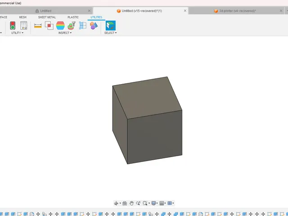Viewport: 288px width, 216px height.
Task: Click the Look At camera icon
Action: (125, 203)
